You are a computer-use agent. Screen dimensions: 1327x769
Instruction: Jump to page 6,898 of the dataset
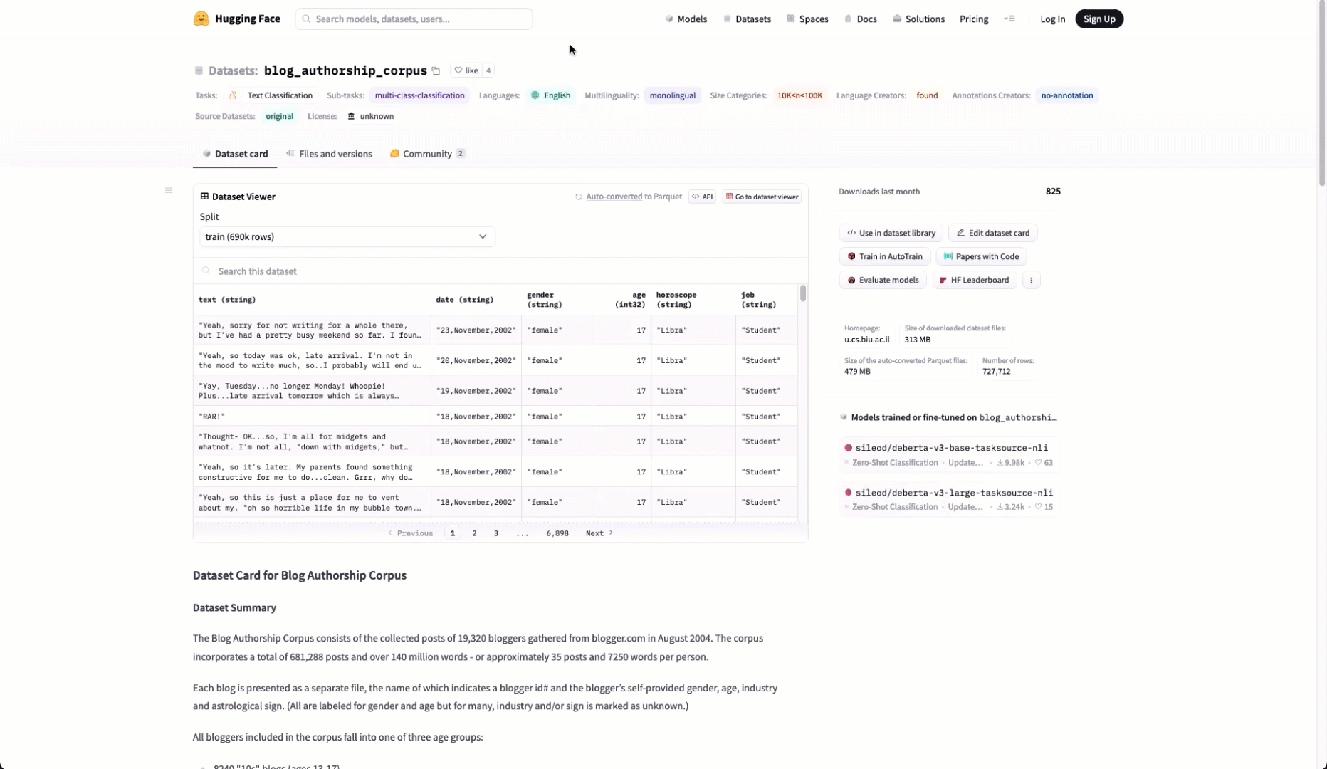(557, 533)
